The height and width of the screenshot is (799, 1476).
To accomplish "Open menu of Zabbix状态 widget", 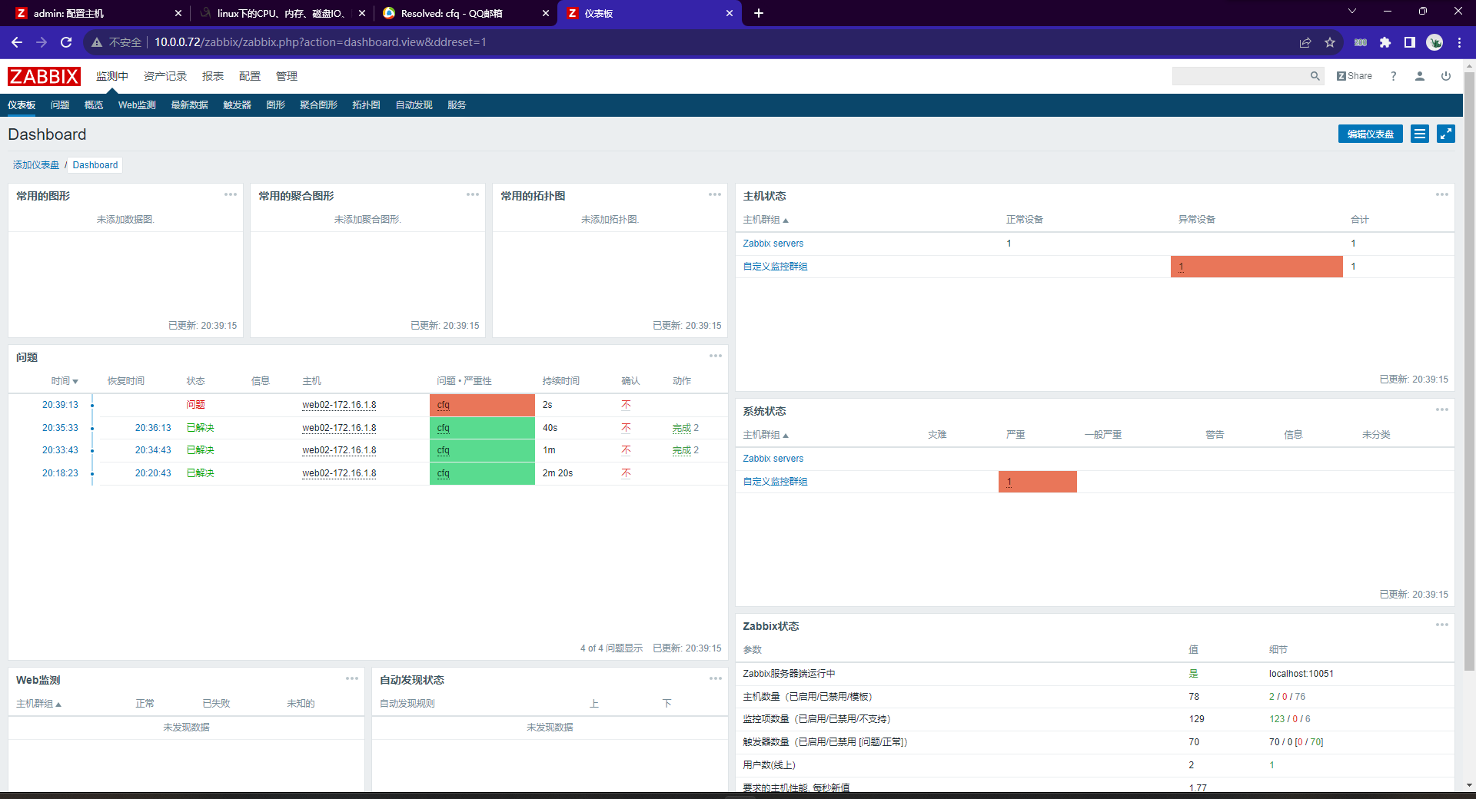I will 1442,625.
